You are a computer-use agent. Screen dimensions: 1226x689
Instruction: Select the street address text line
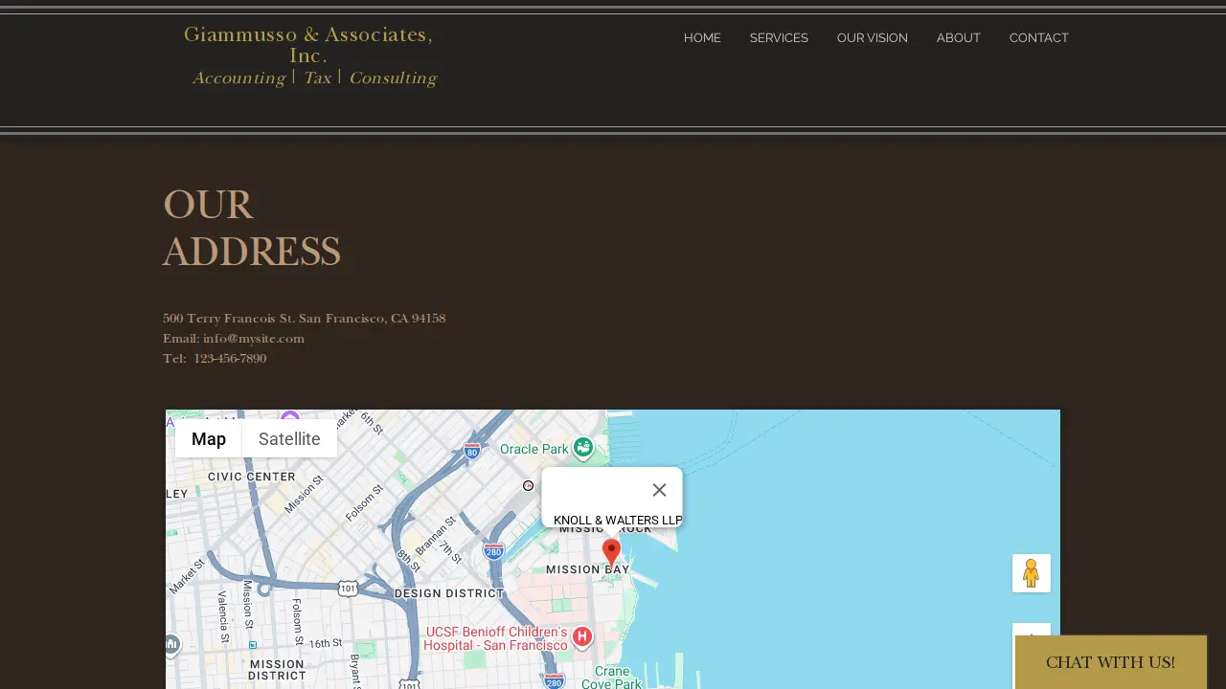tap(304, 319)
